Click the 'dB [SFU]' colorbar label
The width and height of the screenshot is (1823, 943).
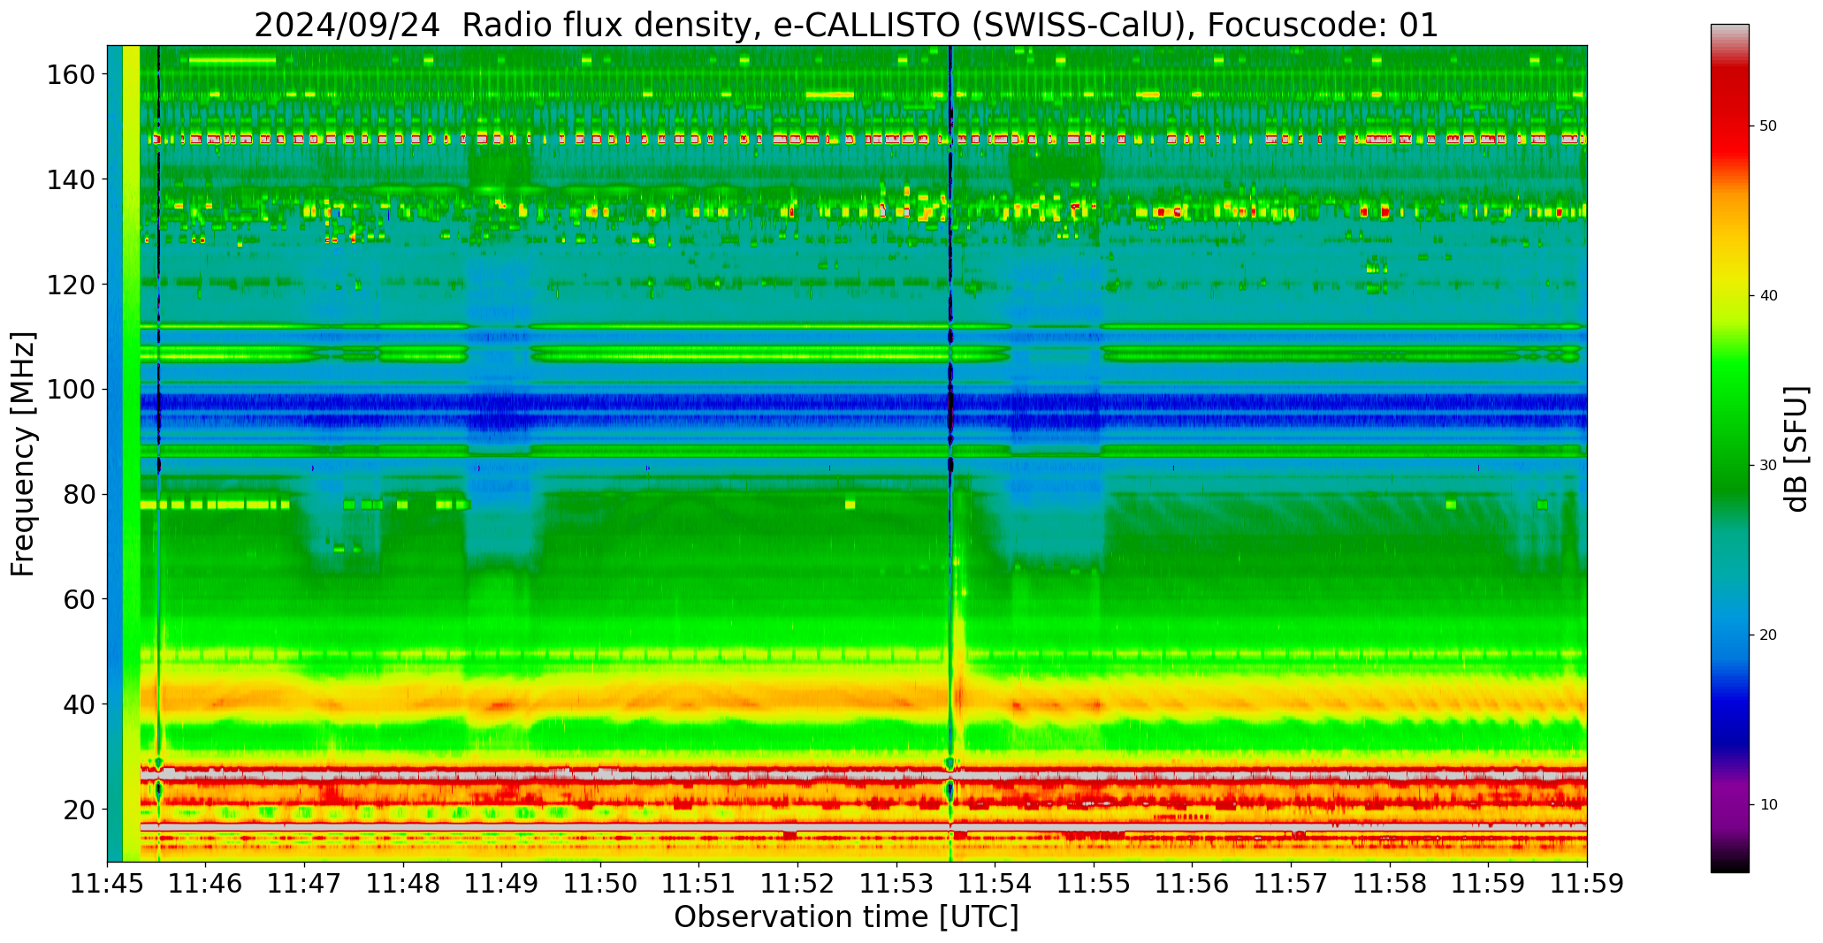point(1796,449)
